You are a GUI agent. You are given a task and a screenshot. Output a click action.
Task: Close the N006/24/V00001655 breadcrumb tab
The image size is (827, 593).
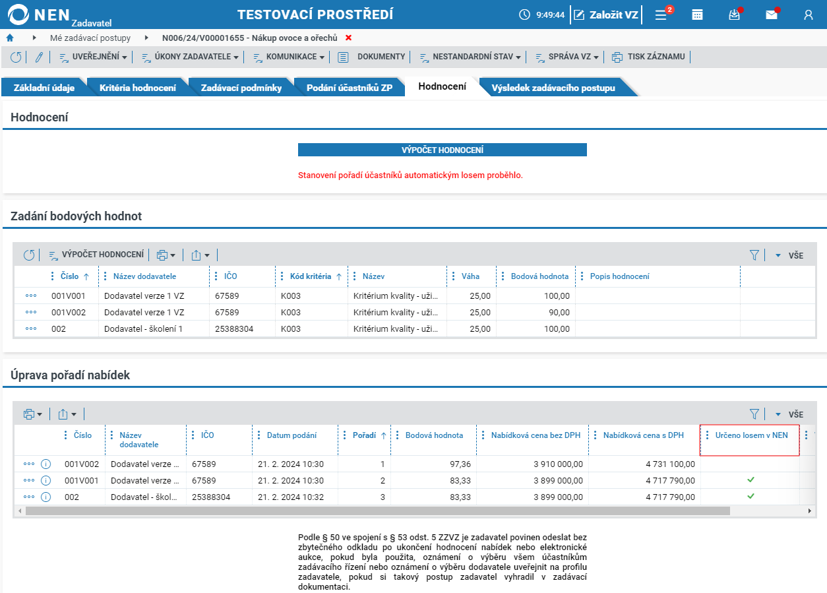349,38
